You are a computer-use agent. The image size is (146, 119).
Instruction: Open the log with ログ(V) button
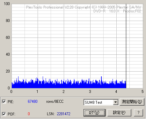(94, 113)
